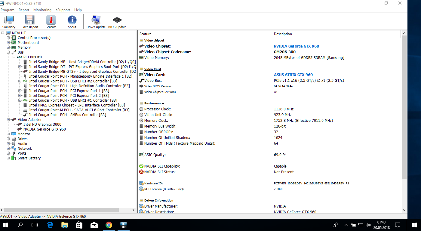Click the Hardware ID gear icon

point(141,183)
